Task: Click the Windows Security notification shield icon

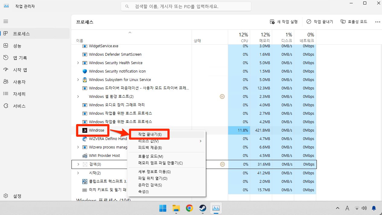Action: [85, 71]
